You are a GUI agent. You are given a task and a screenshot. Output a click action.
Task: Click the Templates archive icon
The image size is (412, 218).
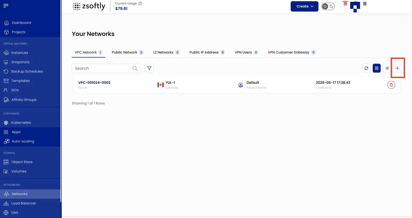coord(6,81)
